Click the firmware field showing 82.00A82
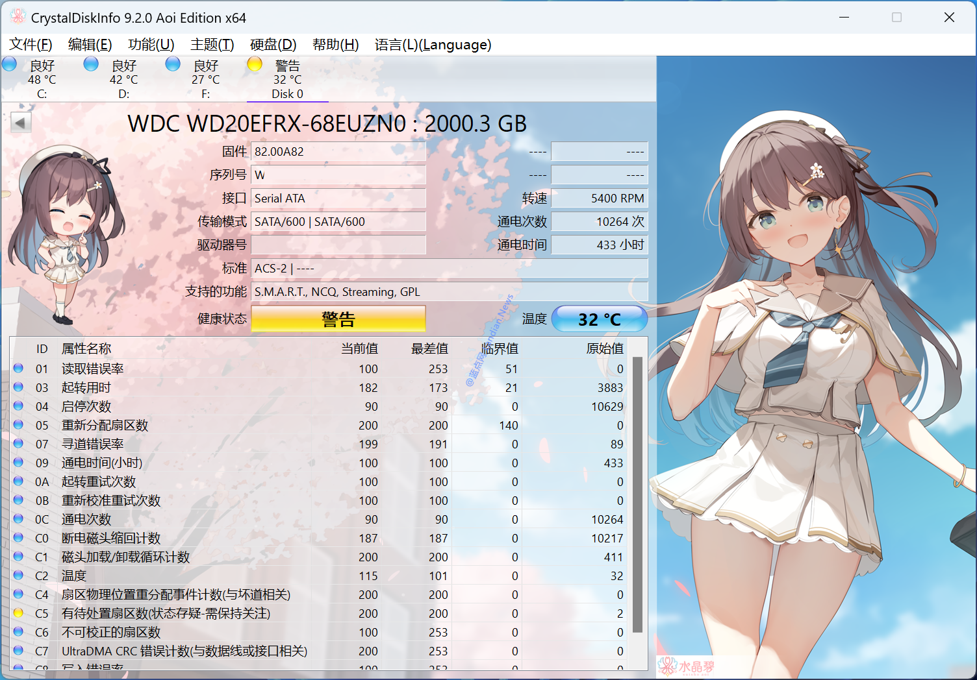This screenshot has width=977, height=680. click(338, 152)
